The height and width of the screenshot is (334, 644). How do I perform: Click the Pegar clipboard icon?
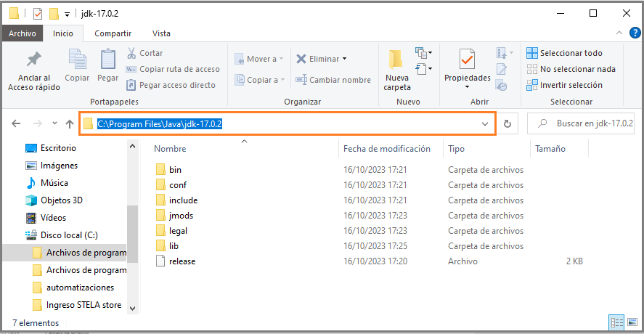[x=107, y=60]
